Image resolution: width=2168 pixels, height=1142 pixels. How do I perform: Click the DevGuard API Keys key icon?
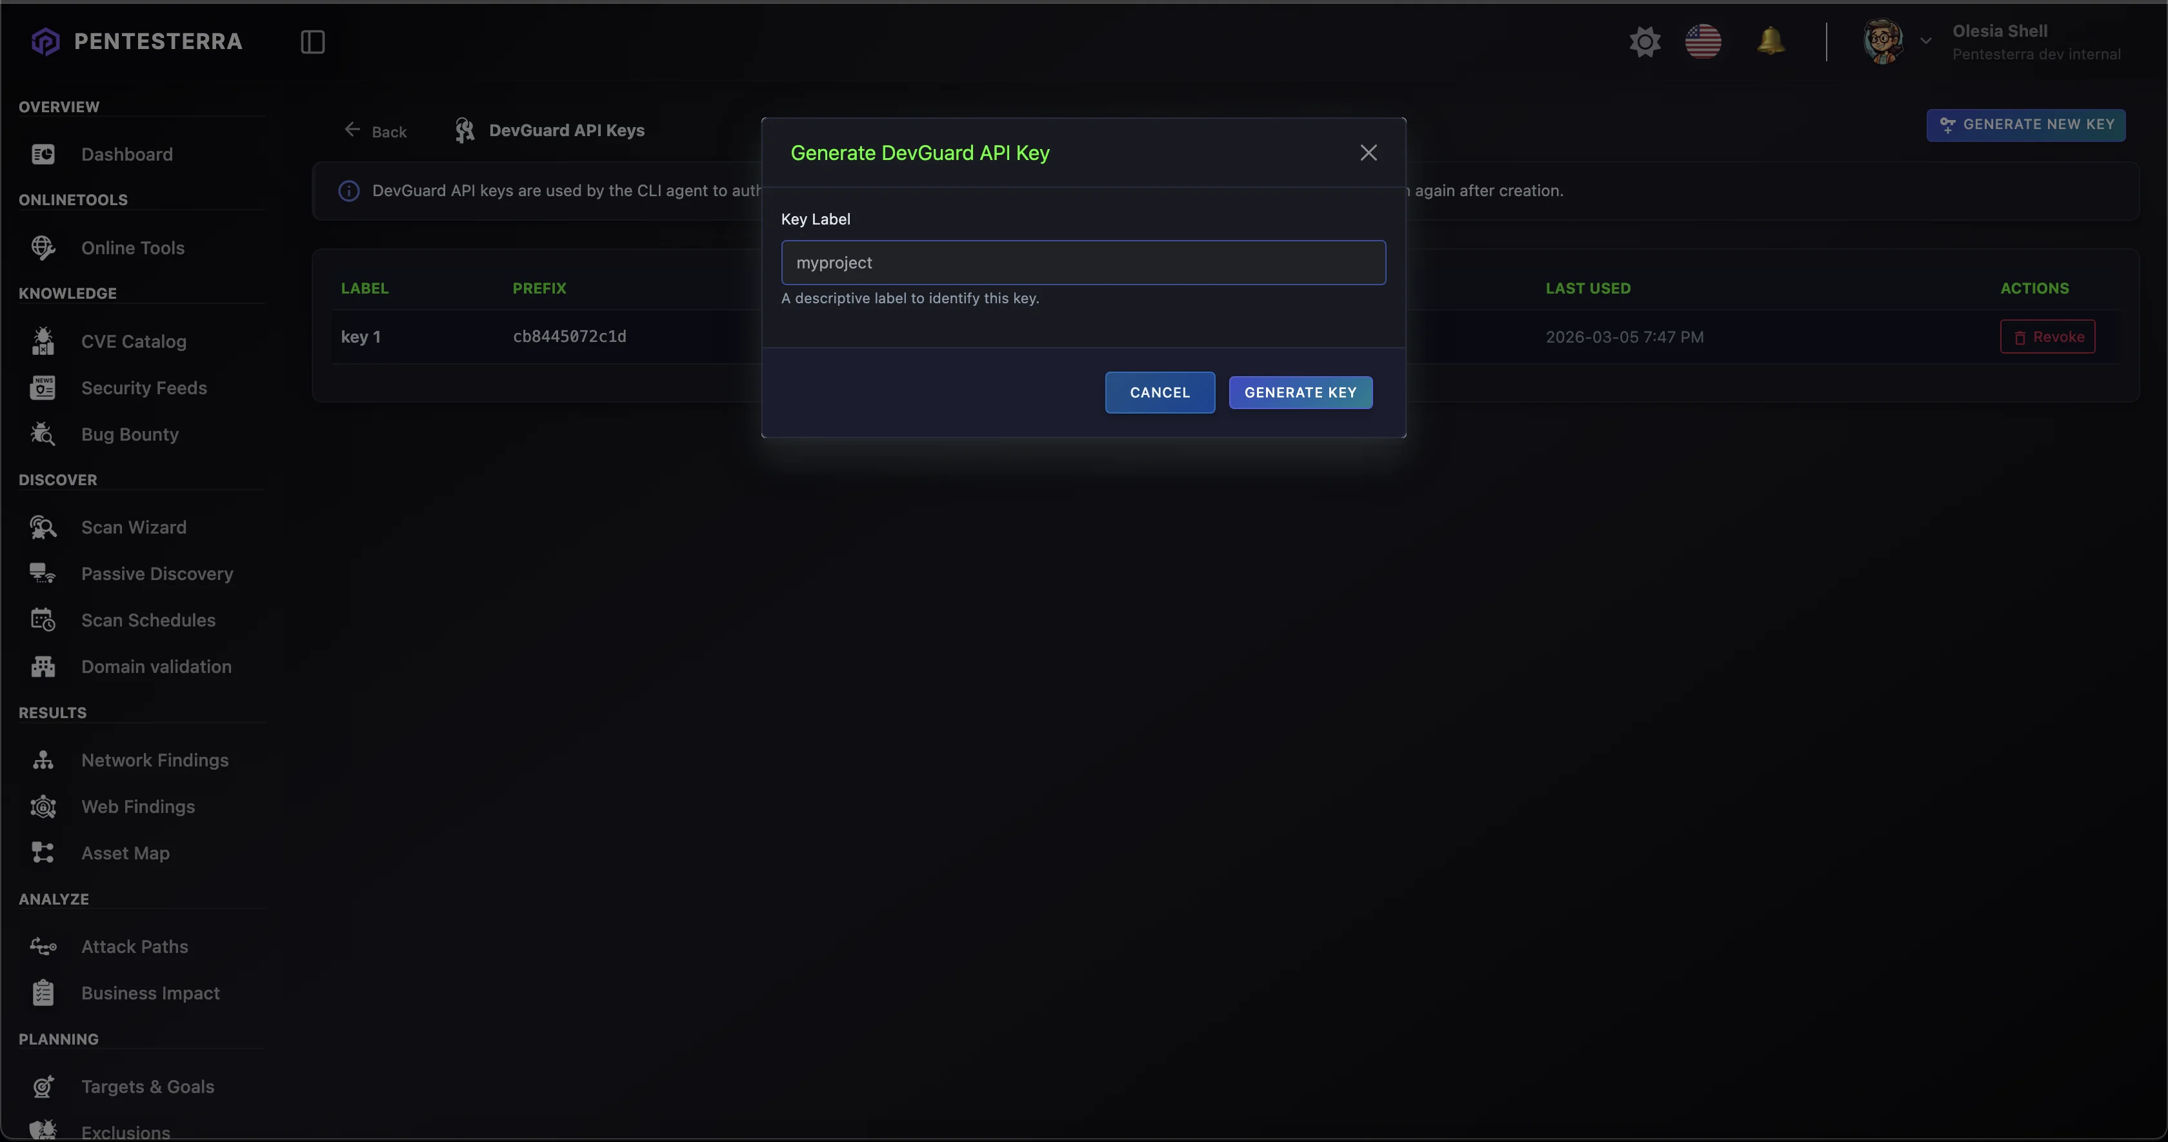[465, 130]
